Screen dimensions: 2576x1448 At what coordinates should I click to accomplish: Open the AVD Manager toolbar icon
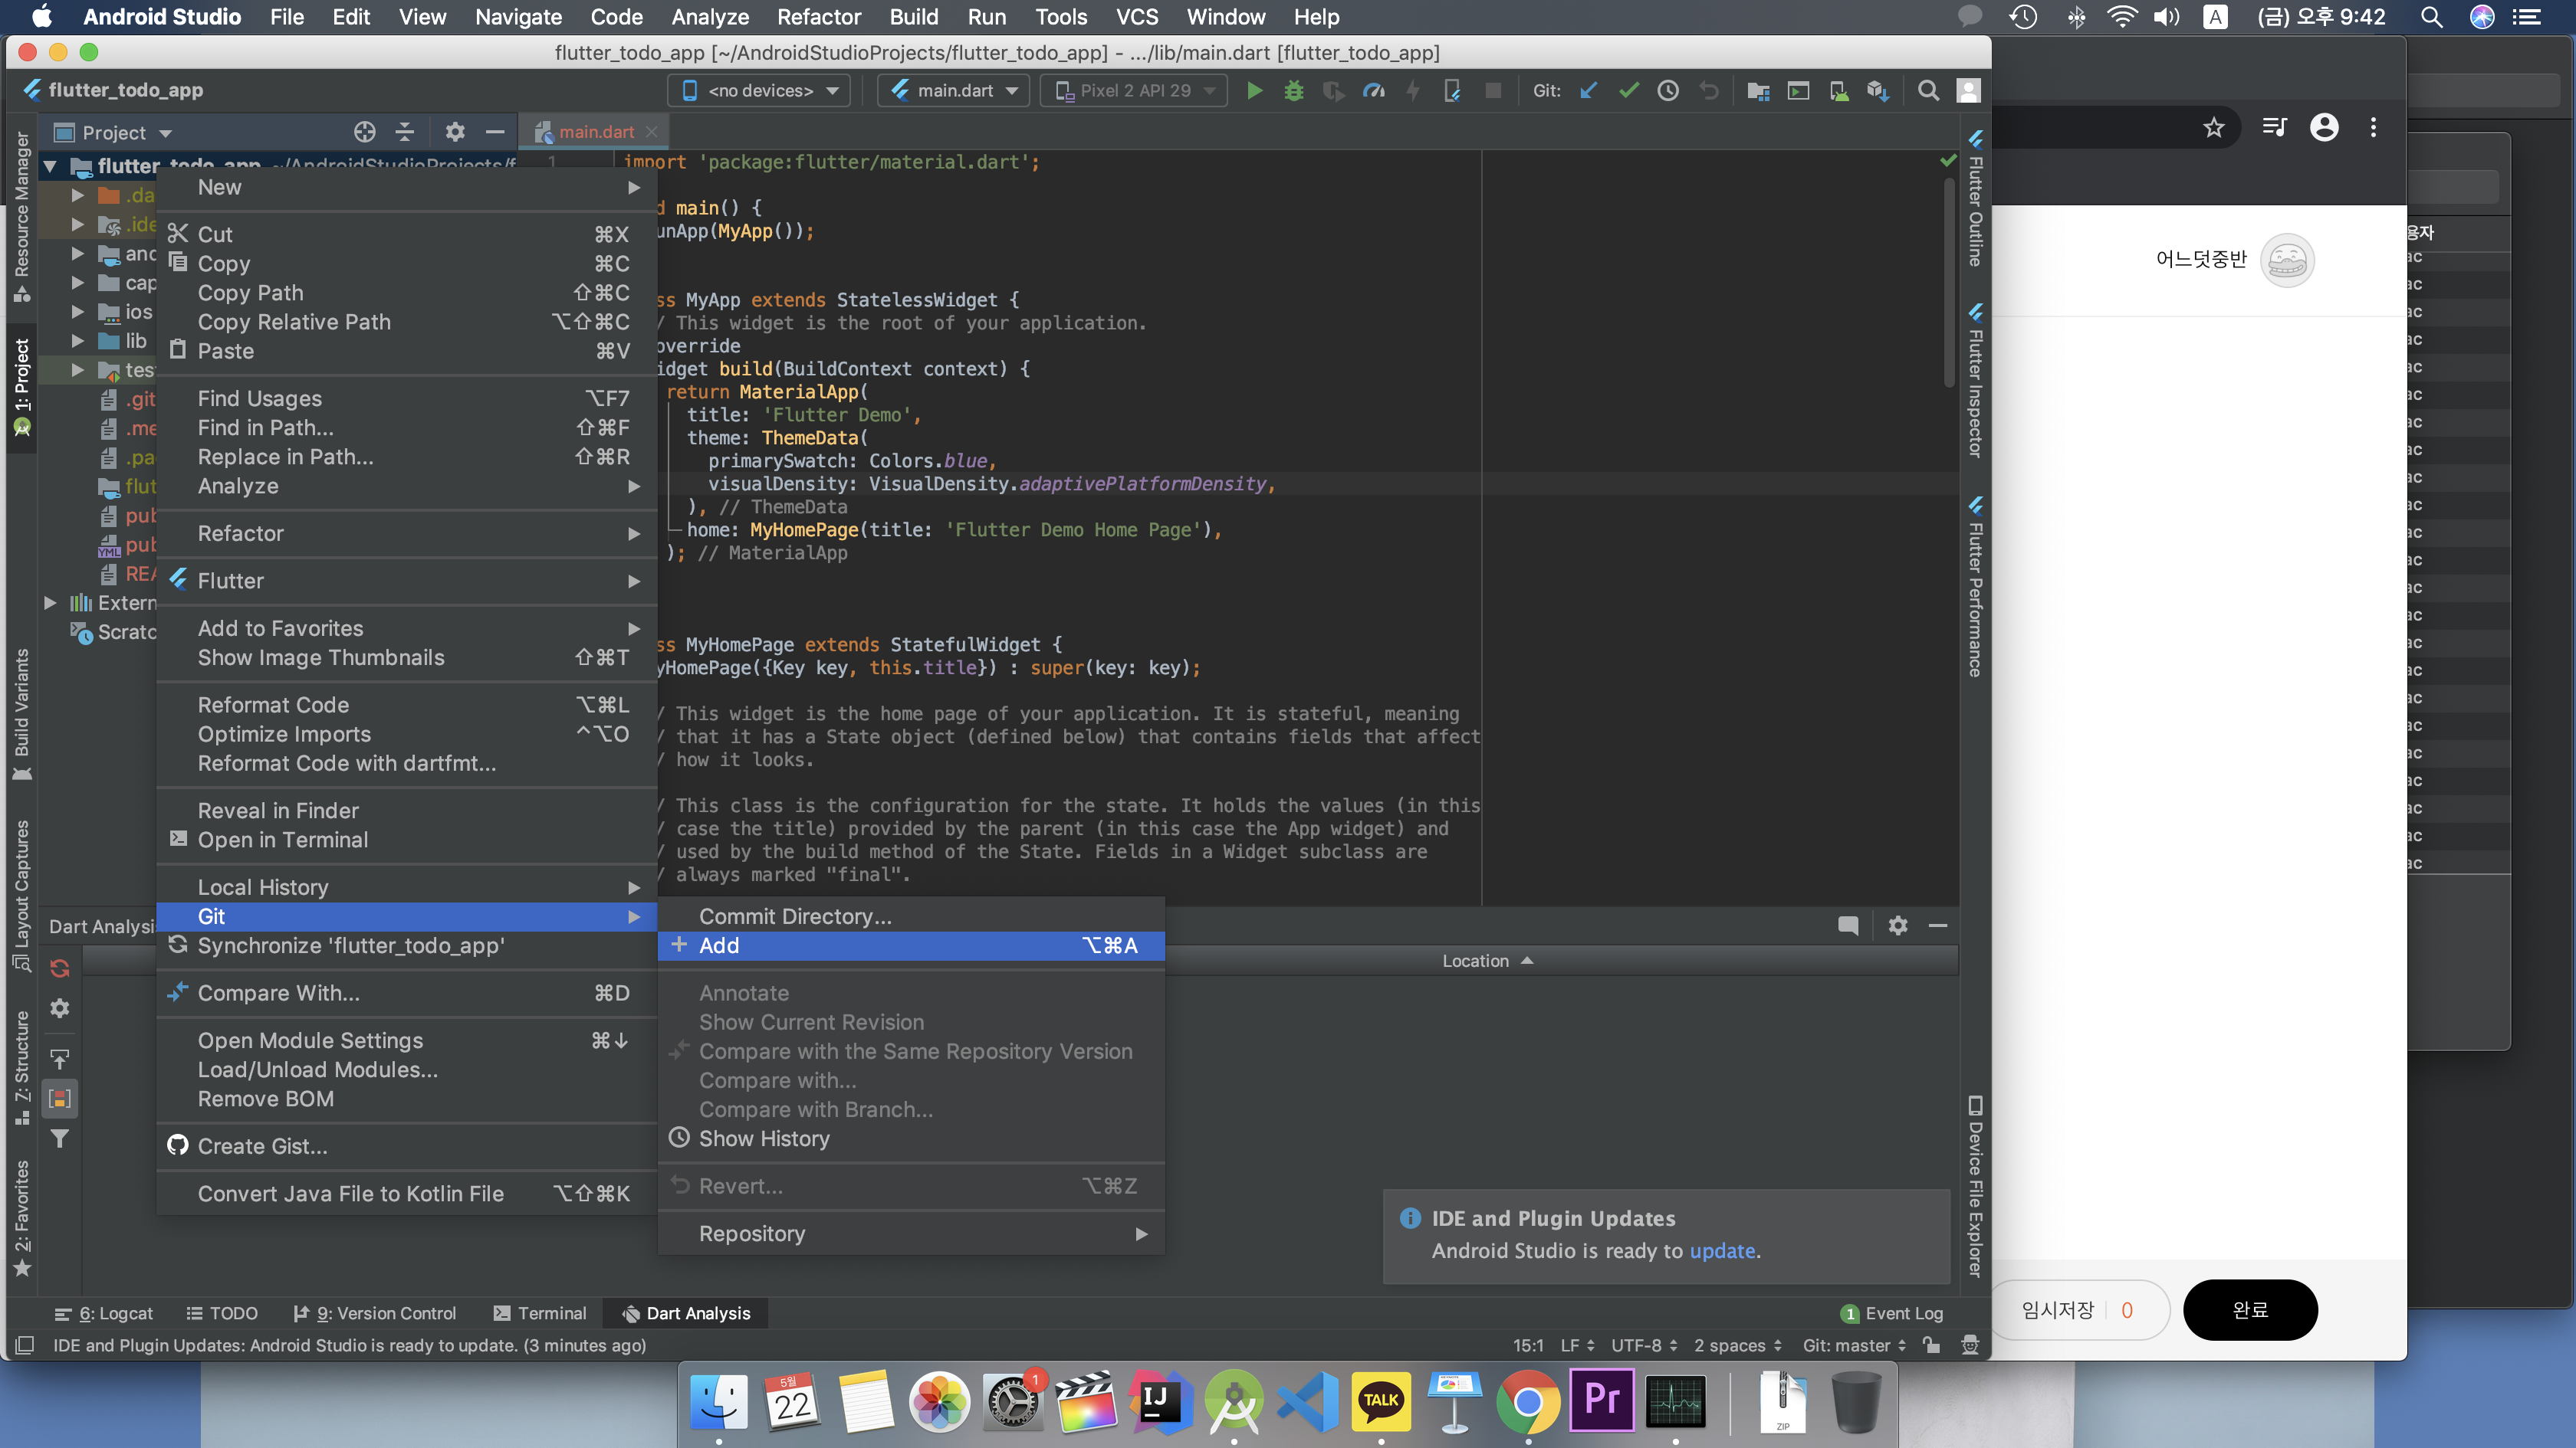pyautogui.click(x=1838, y=91)
